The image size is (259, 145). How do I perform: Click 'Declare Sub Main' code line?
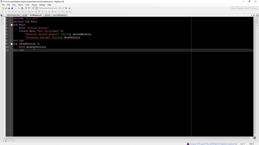[25, 21]
